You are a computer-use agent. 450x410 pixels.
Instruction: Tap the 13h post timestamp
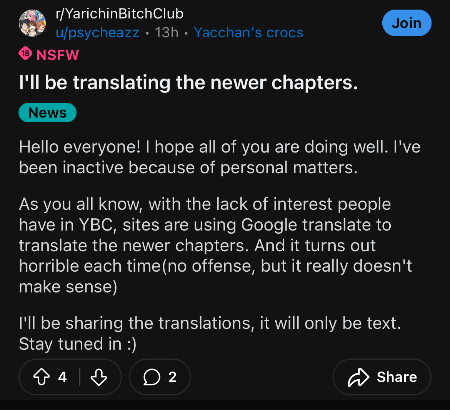[167, 33]
